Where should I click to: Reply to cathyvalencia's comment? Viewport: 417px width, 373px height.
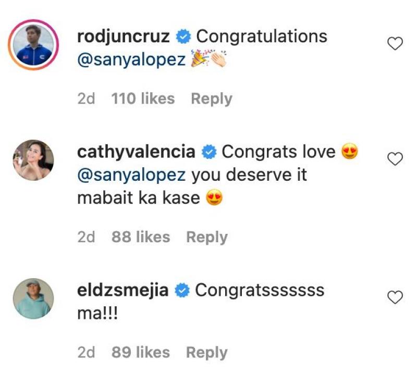207,237
